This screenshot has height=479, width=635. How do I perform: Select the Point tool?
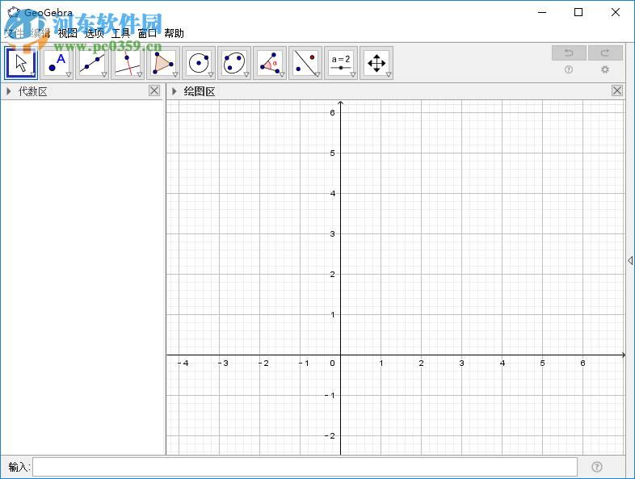pos(57,63)
